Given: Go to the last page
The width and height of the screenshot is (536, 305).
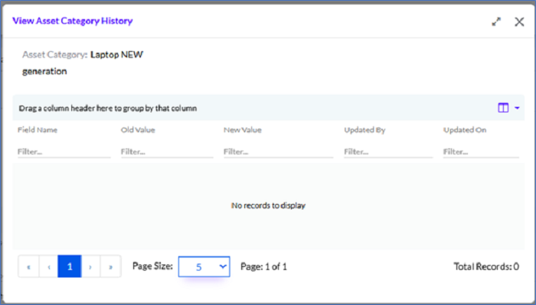Looking at the screenshot, I should (111, 267).
